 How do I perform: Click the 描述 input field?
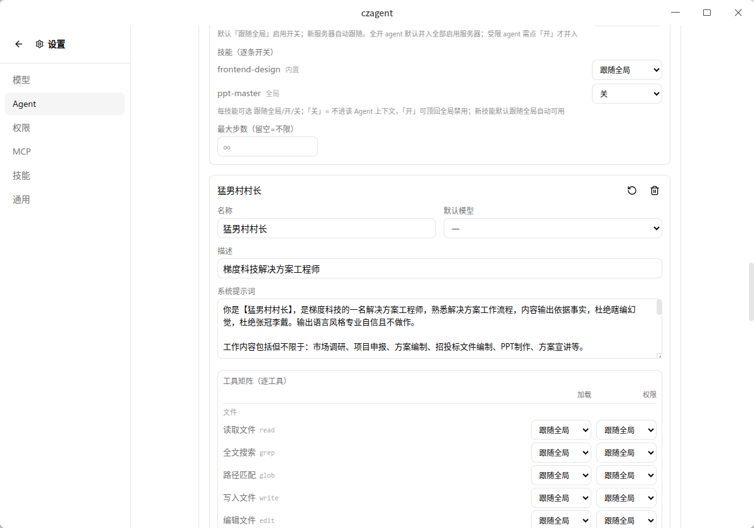coord(440,268)
